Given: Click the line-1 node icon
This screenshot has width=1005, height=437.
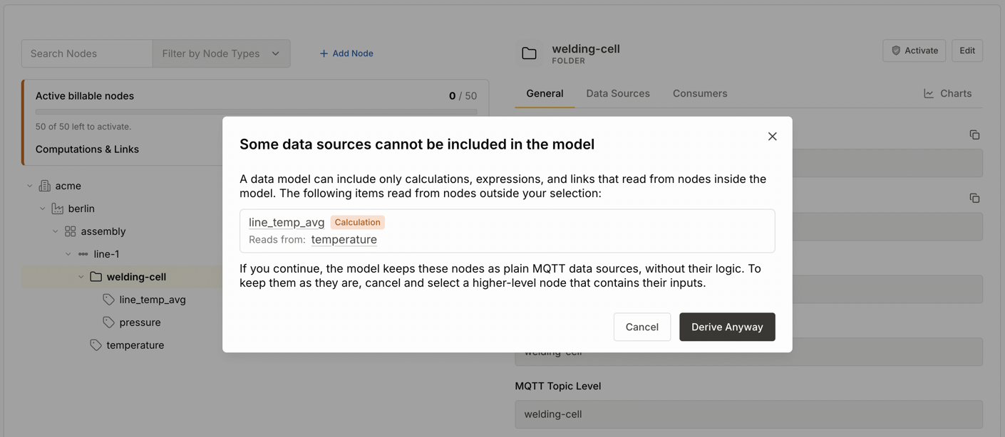Looking at the screenshot, I should click(x=83, y=254).
